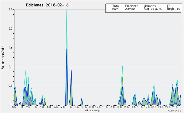The width and height of the screenshot is (184, 113).
Task: Click the 1.6 y-axis value
Action: tap(11, 48)
